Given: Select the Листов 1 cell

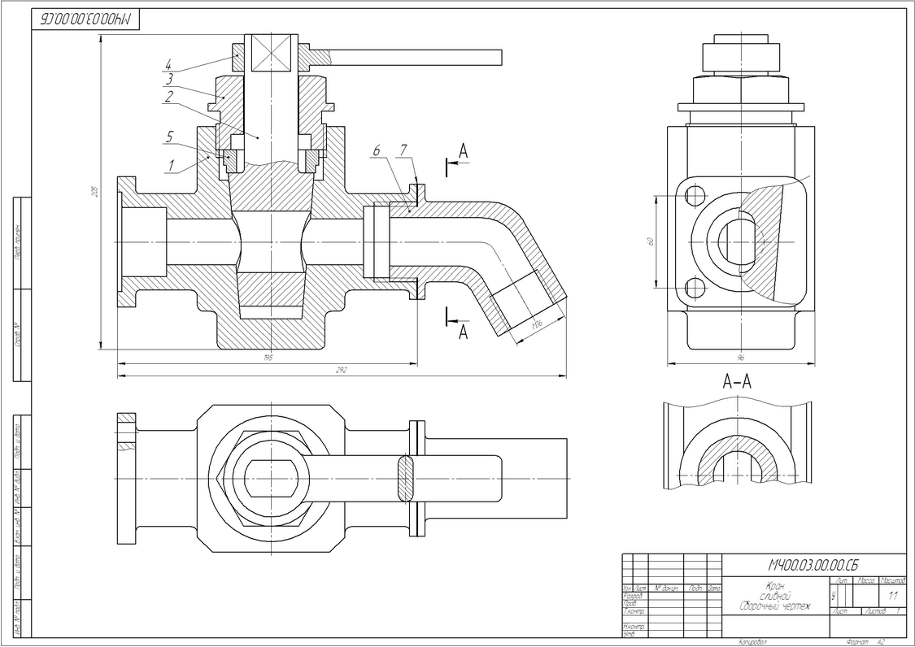Looking at the screenshot, I should point(884,610).
